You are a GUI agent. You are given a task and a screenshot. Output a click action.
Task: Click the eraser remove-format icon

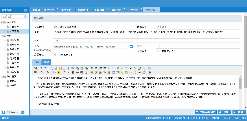tap(86, 72)
